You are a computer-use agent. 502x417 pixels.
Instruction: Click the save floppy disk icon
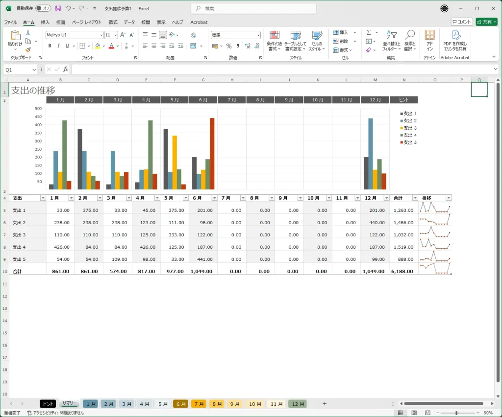[x=58, y=9]
